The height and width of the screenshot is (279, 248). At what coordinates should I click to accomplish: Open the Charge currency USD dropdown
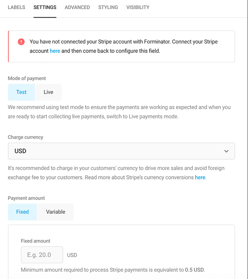[x=121, y=151]
